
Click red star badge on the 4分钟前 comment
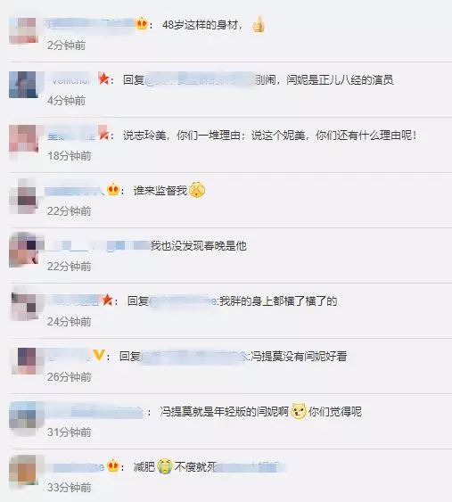click(103, 78)
